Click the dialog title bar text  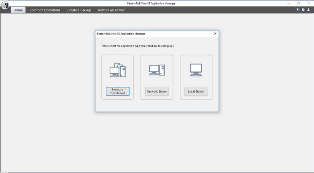121,34
